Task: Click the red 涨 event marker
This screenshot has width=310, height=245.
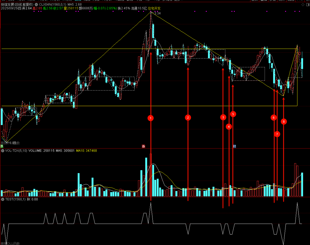Action: pyautogui.click(x=144, y=146)
